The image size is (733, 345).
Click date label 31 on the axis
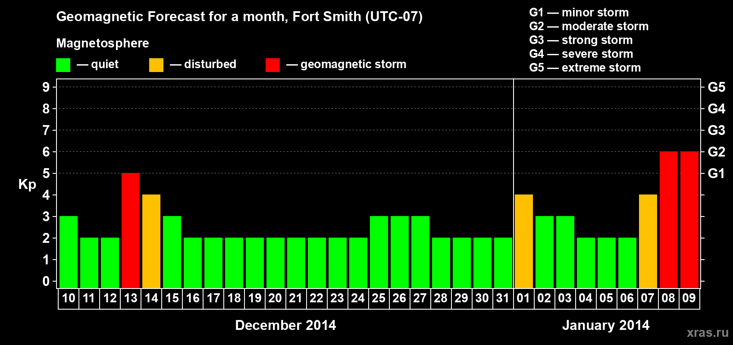pos(503,298)
